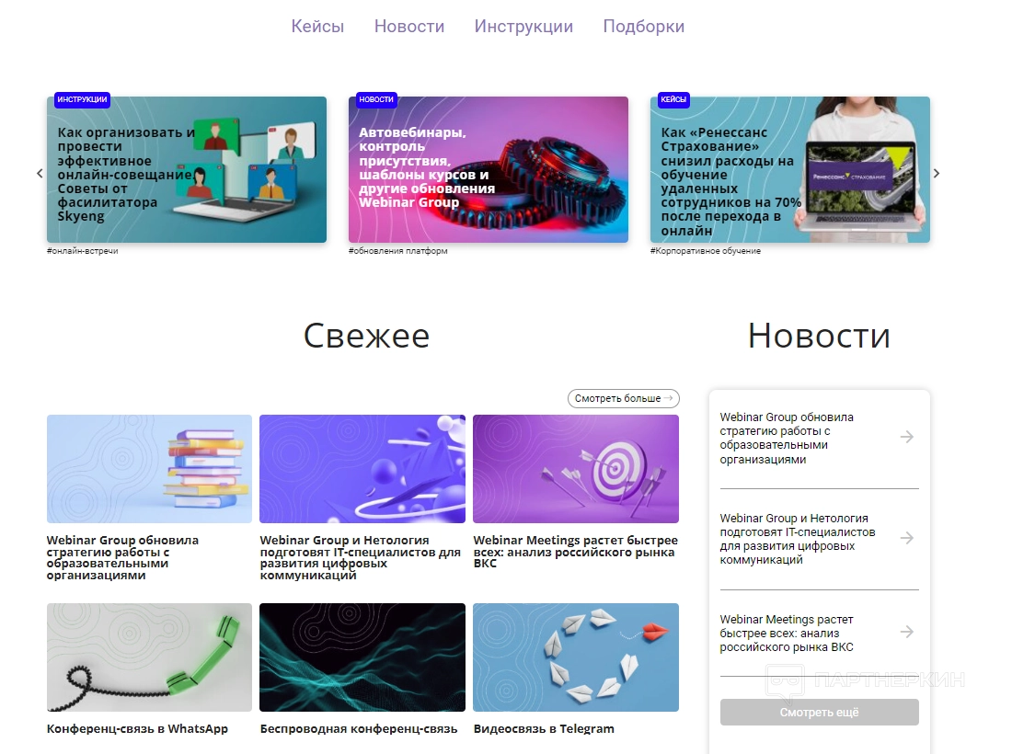
Task: Open card title about Нетология IT-специалистов
Action: click(360, 557)
